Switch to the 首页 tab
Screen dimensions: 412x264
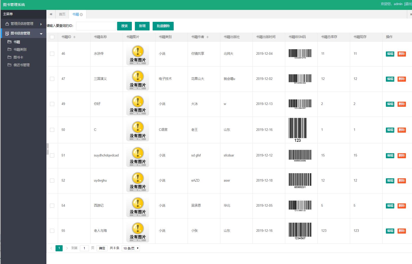click(x=62, y=14)
